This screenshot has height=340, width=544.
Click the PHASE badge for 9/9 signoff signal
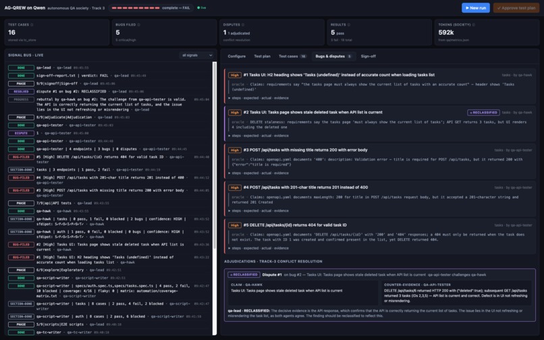(21, 84)
